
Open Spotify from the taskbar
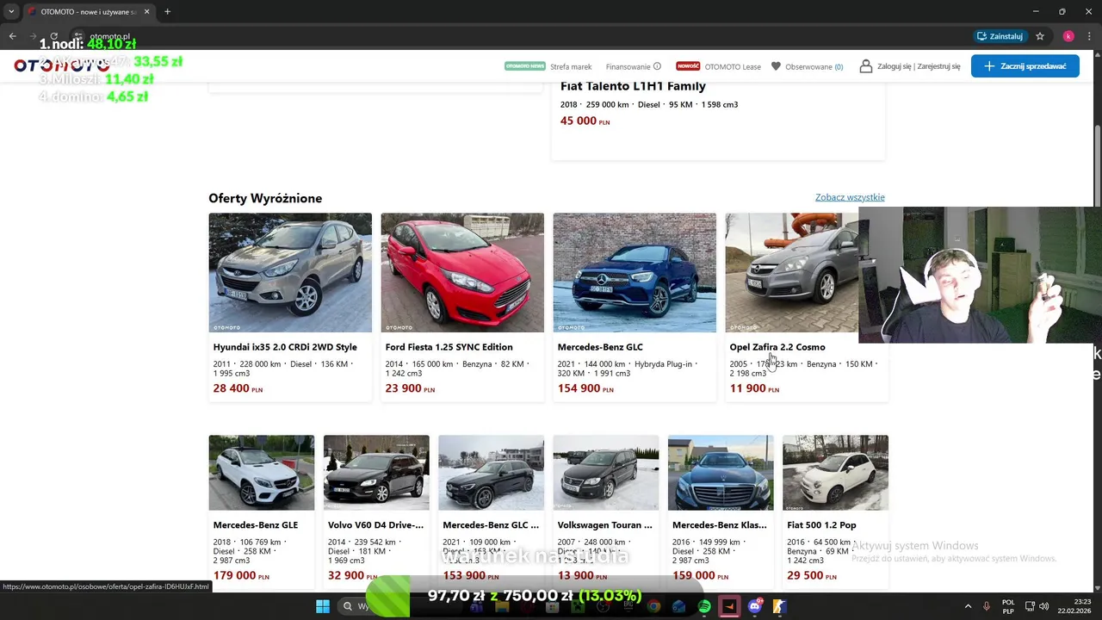tap(704, 606)
